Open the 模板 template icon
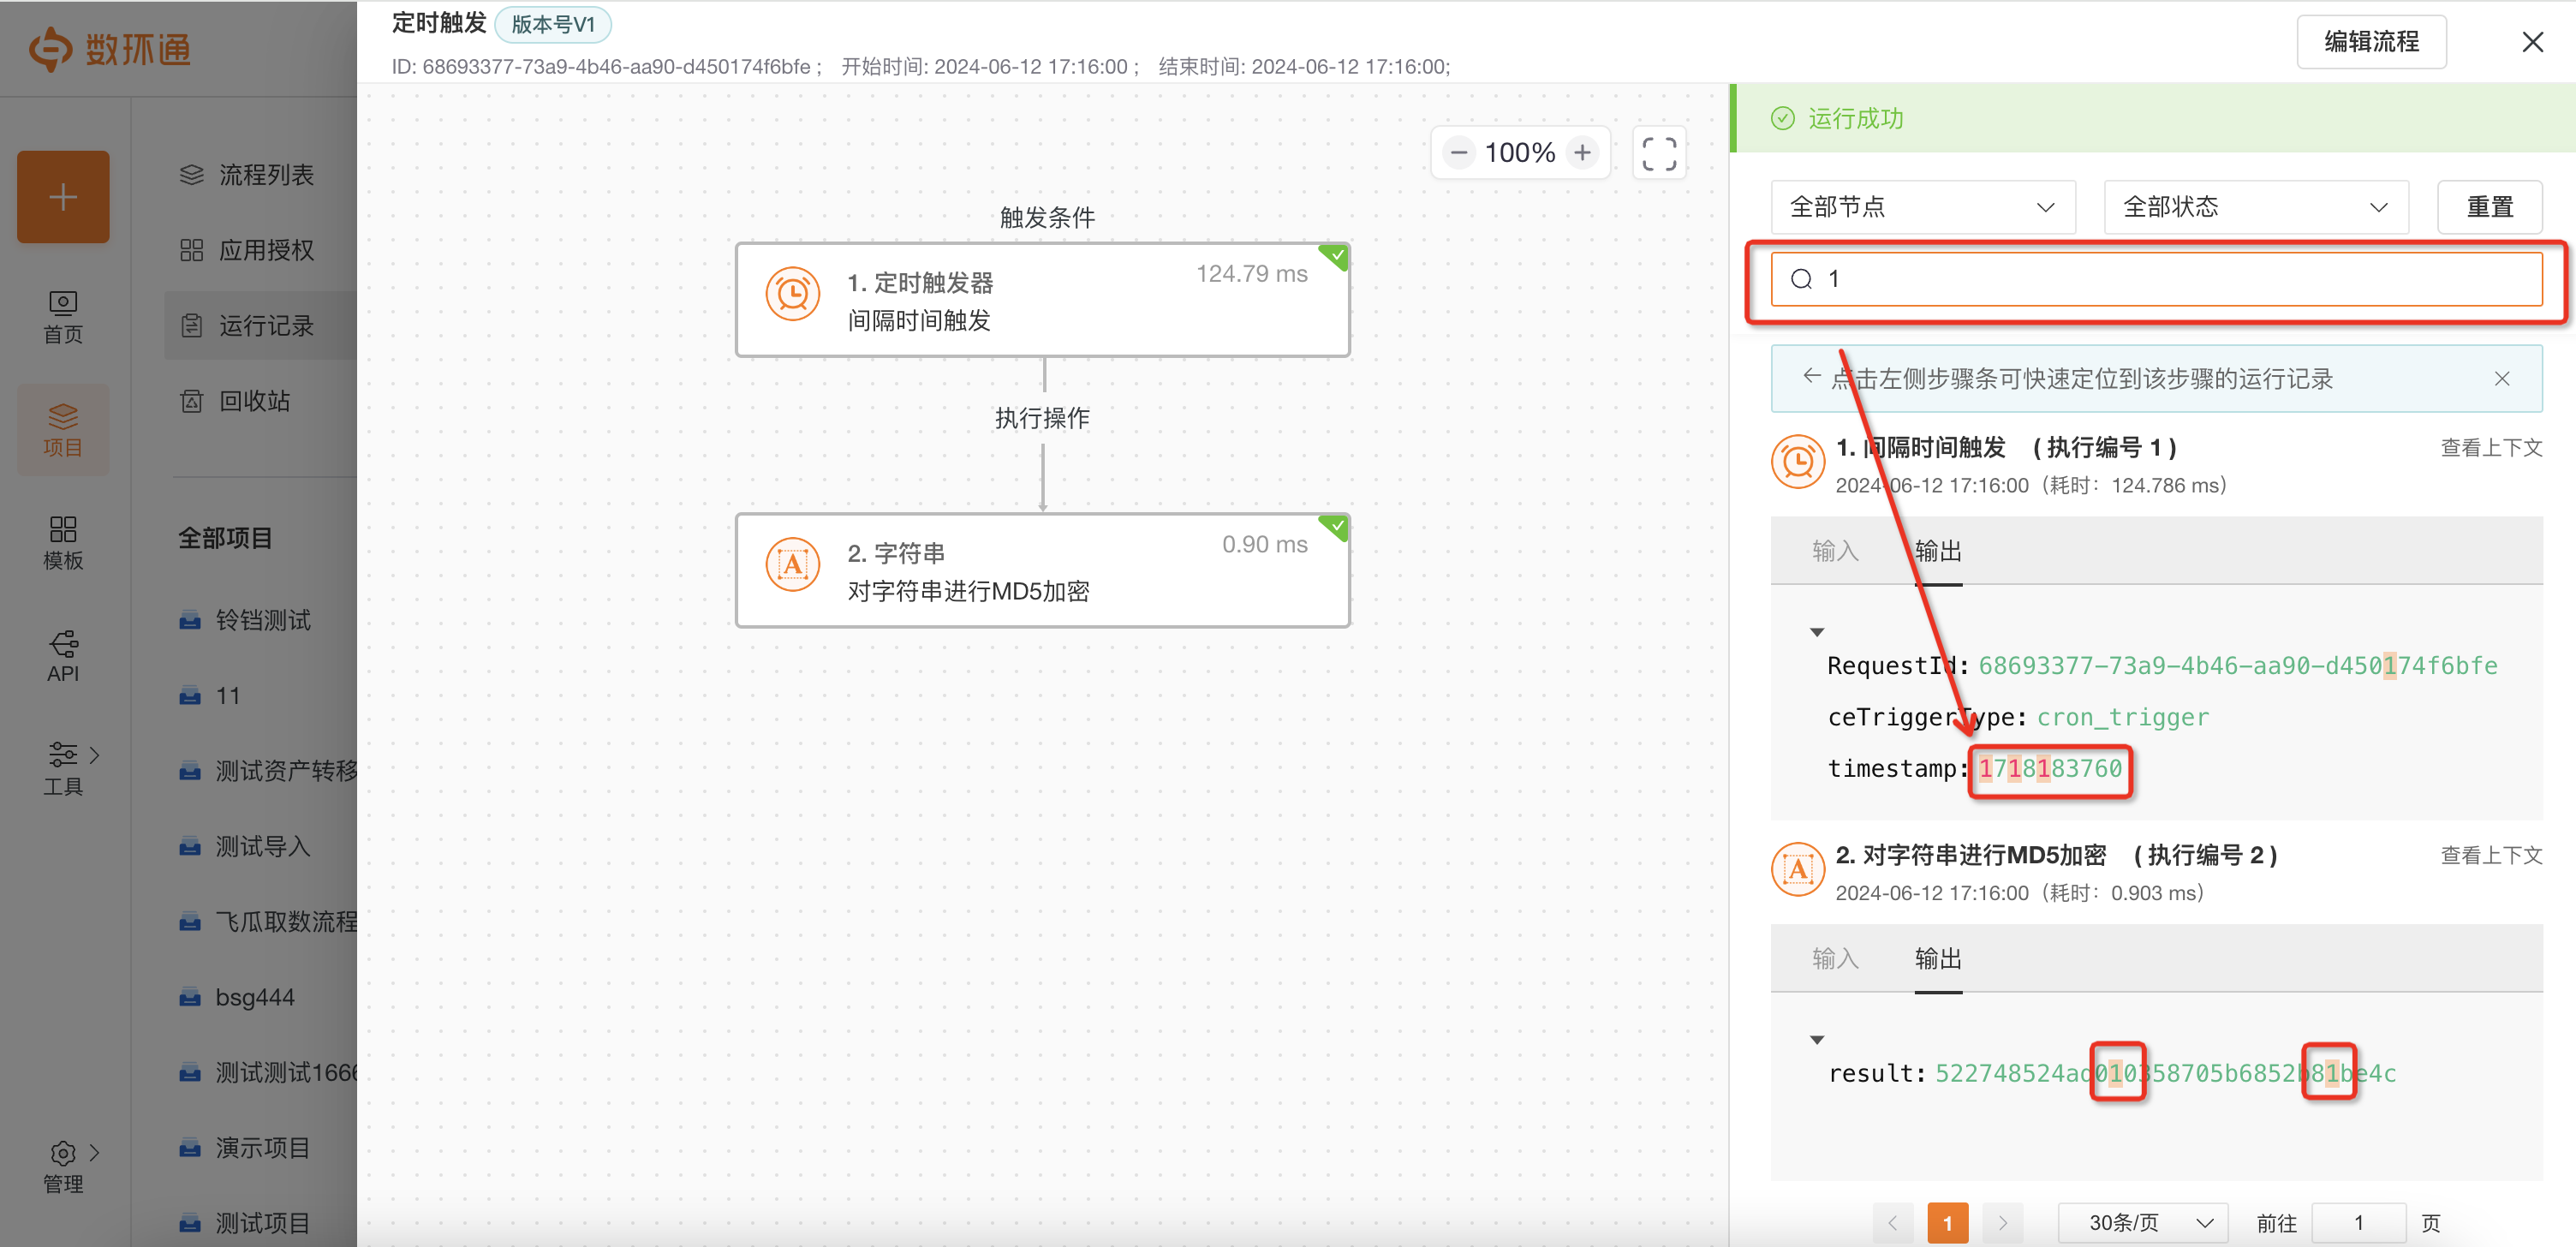The height and width of the screenshot is (1247, 2576). [63, 543]
